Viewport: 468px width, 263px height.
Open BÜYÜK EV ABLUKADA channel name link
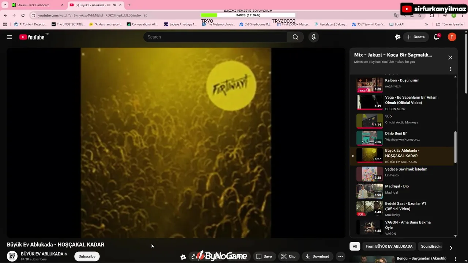tap(42, 254)
